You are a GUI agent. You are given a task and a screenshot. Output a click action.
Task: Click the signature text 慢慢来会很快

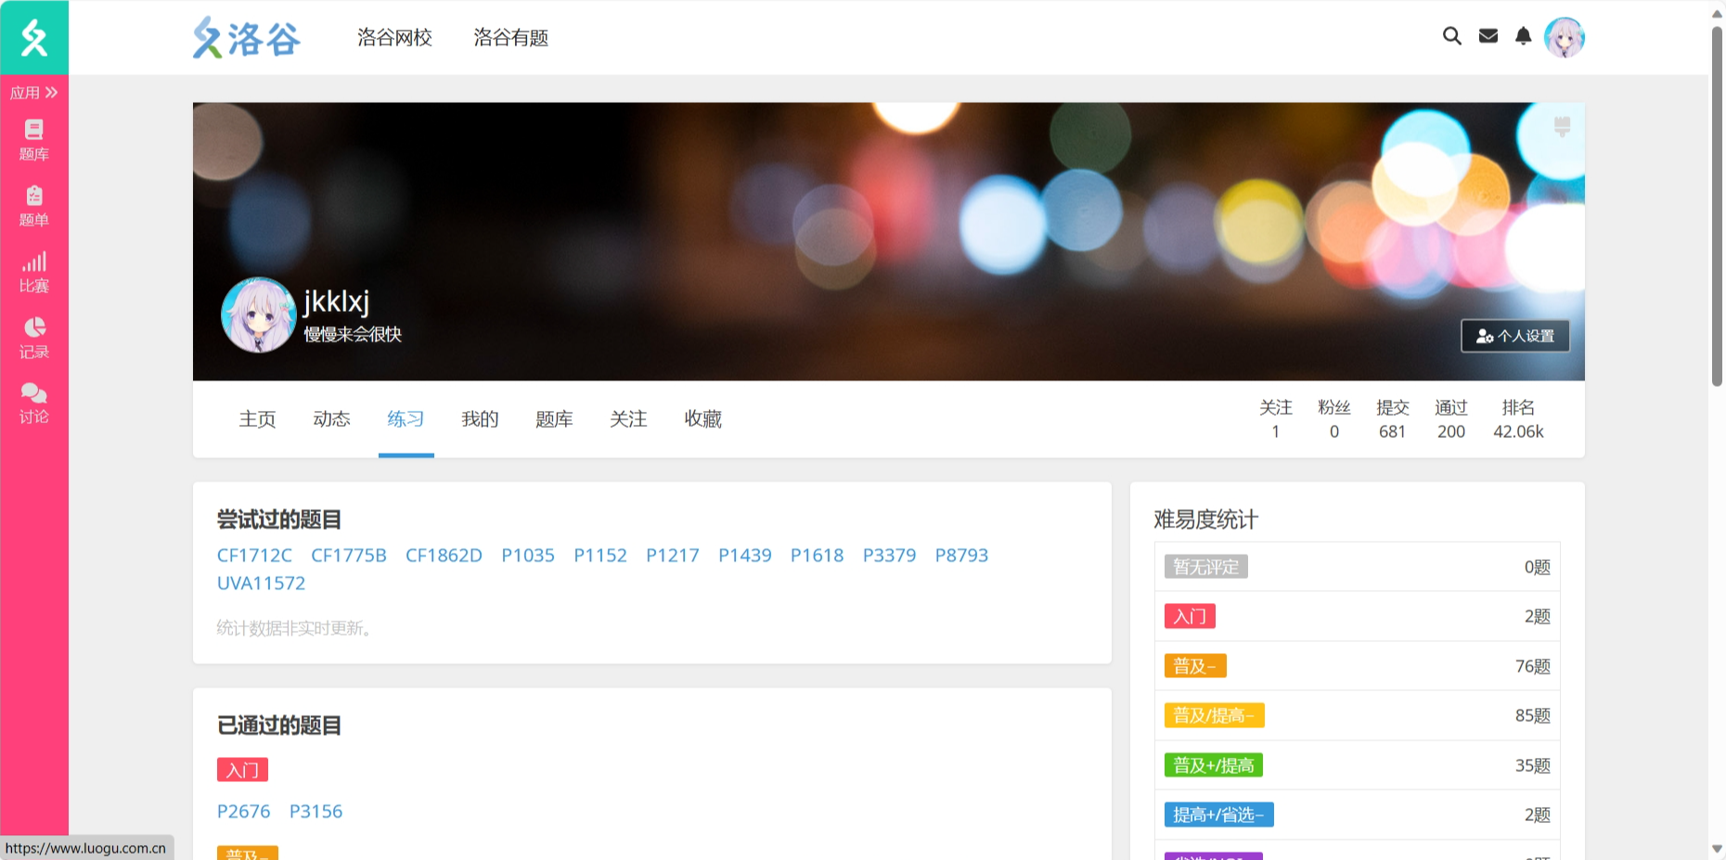coord(353,334)
